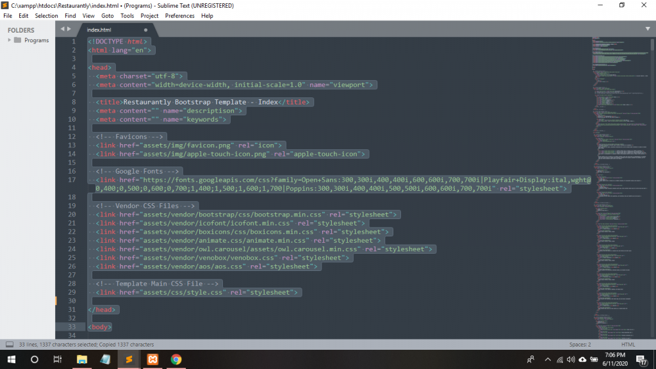This screenshot has height=369, width=656.
Task: Click the Spaces: 2 indentation setting
Action: (580, 344)
